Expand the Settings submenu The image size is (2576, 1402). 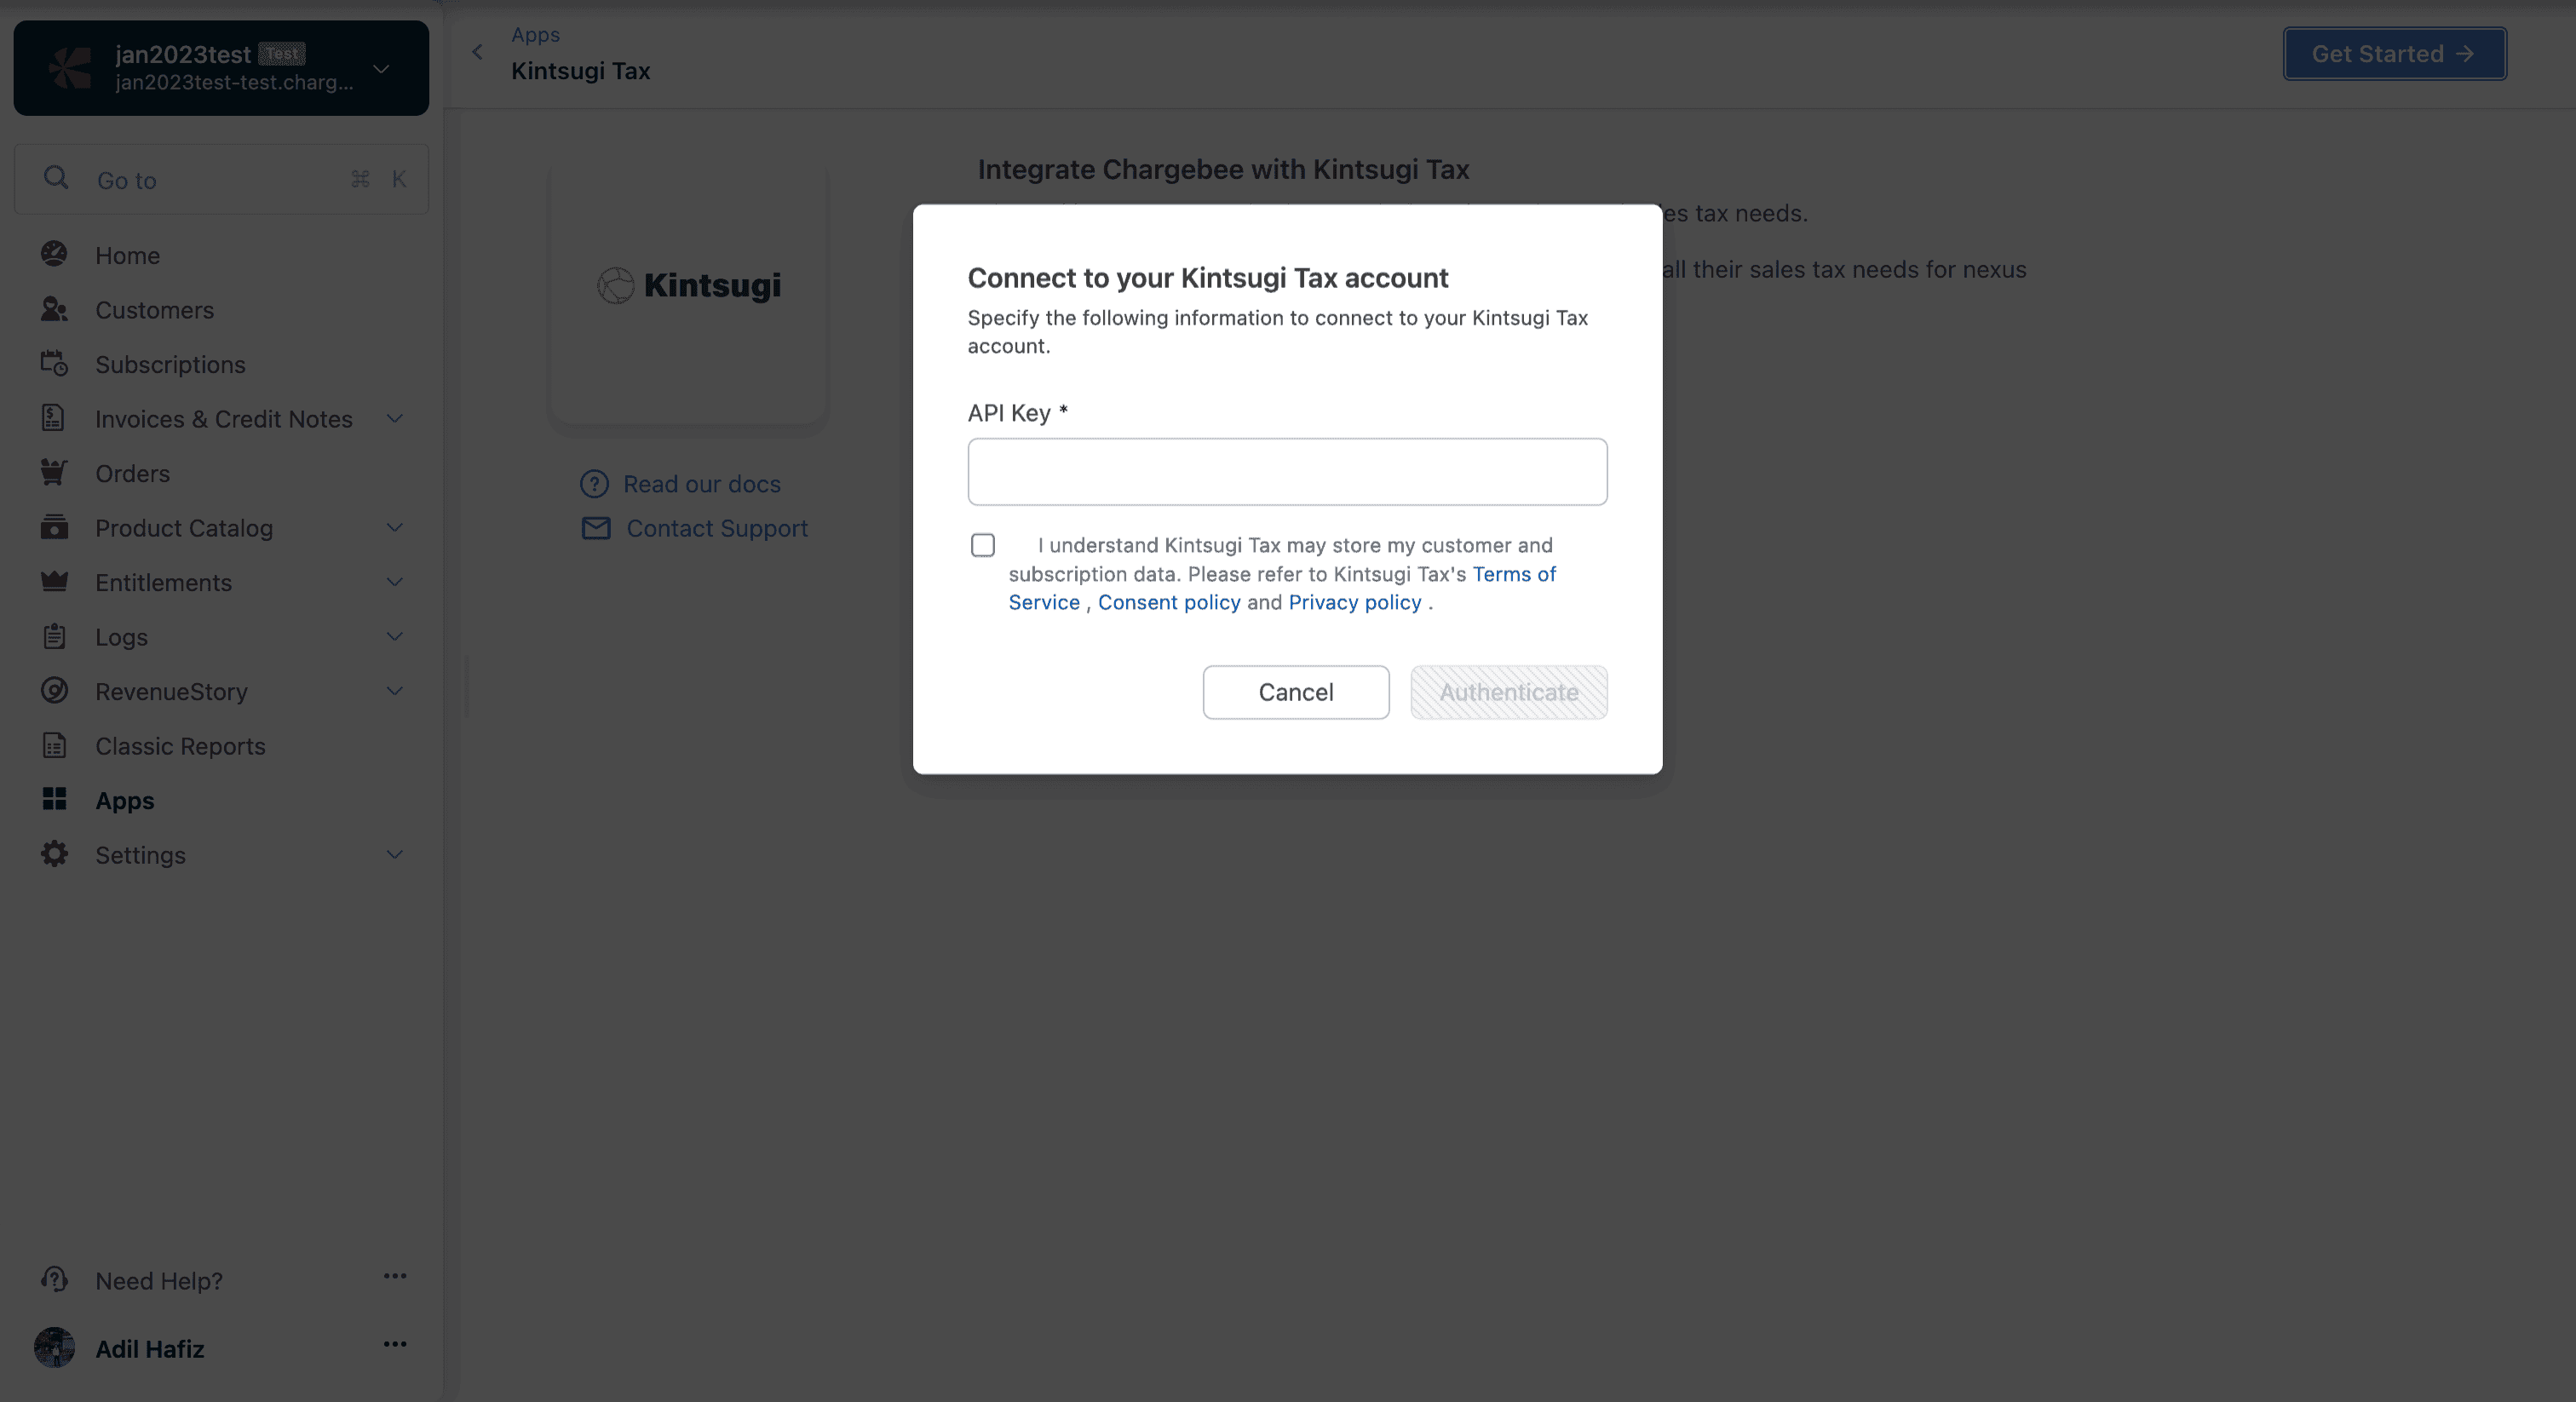pyautogui.click(x=394, y=854)
